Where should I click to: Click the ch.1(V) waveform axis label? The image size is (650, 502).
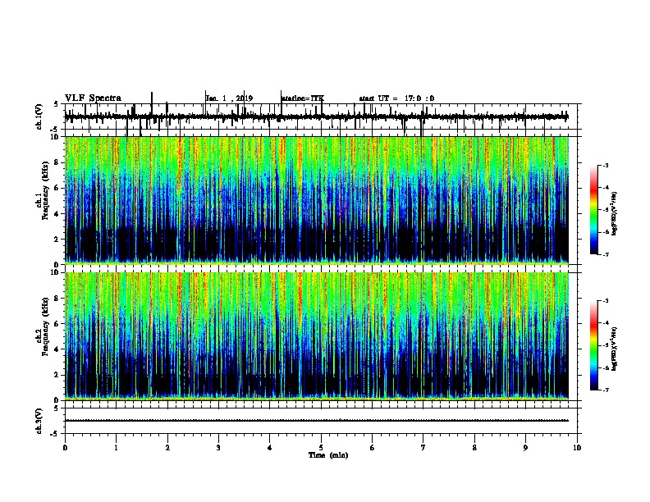(x=39, y=116)
